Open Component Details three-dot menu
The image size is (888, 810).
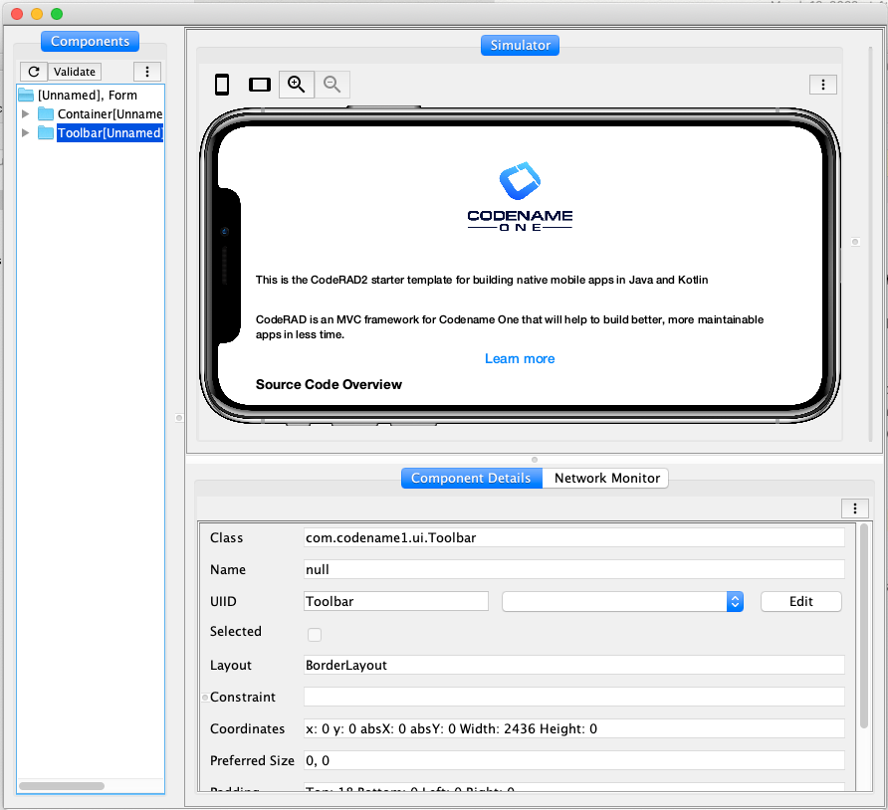854,508
